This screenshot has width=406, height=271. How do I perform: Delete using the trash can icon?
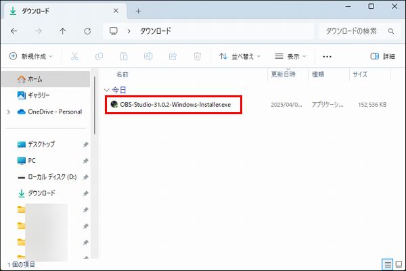coord(198,56)
